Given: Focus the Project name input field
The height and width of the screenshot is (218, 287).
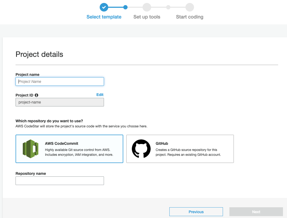Looking at the screenshot, I should [x=60, y=82].
